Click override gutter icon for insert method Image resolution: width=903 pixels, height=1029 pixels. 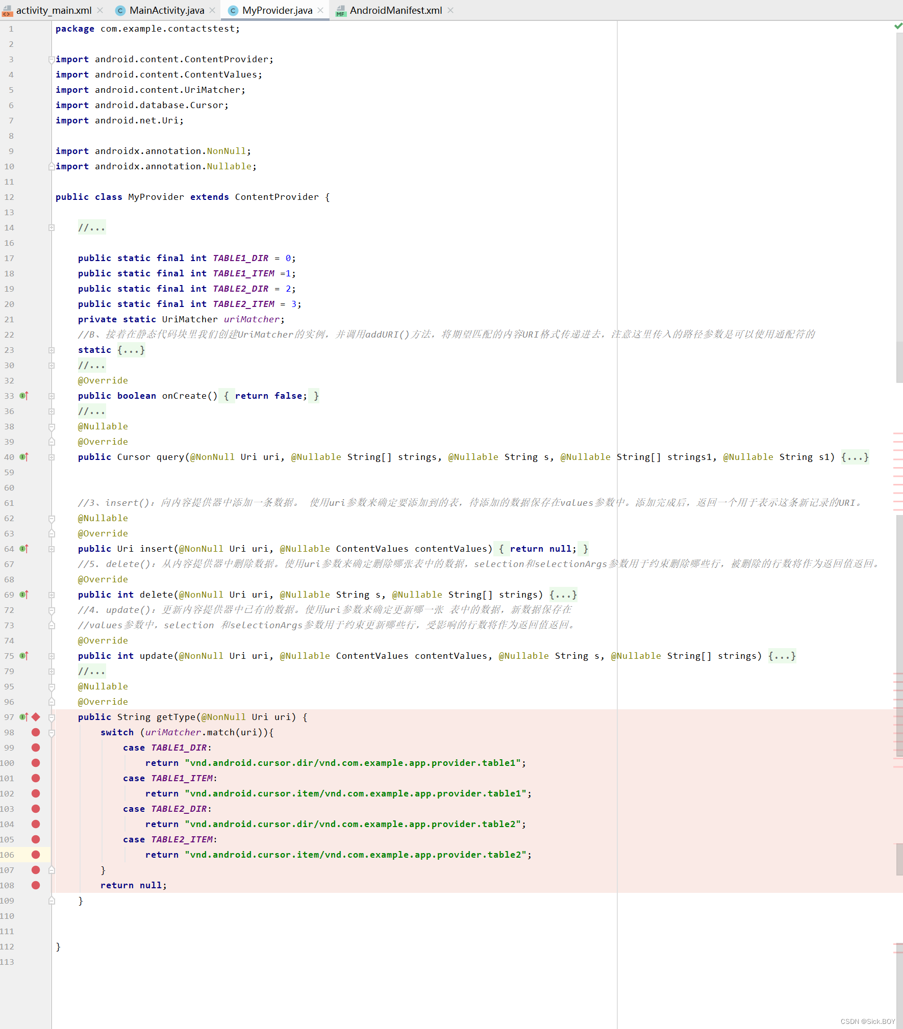point(23,549)
